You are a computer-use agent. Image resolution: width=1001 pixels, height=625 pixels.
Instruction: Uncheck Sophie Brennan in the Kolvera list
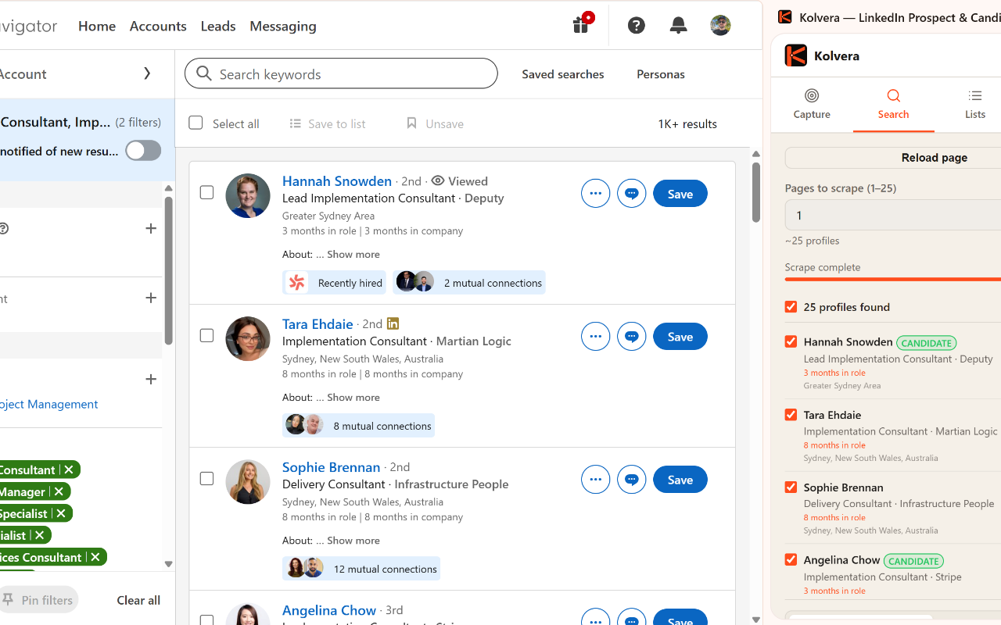(791, 487)
